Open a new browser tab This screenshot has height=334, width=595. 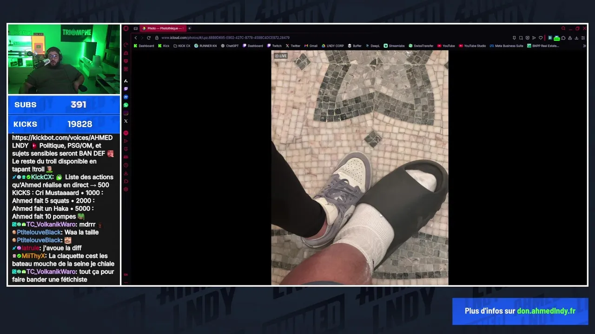[189, 28]
